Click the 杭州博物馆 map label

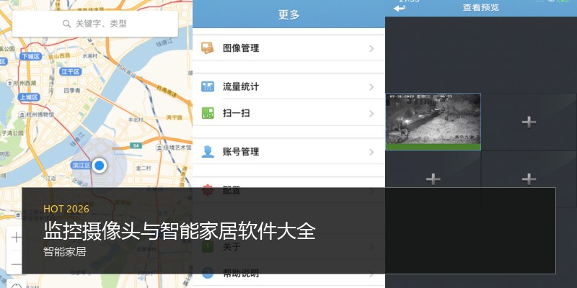37,114
